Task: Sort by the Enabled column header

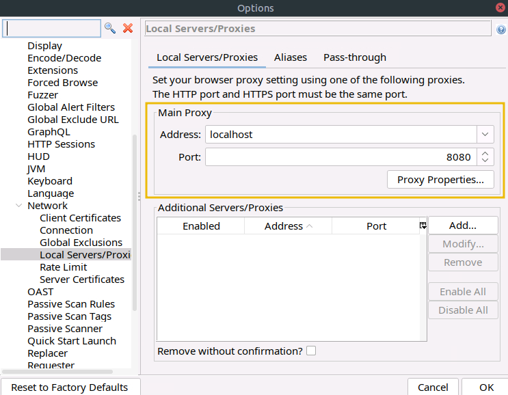Action: tap(201, 226)
